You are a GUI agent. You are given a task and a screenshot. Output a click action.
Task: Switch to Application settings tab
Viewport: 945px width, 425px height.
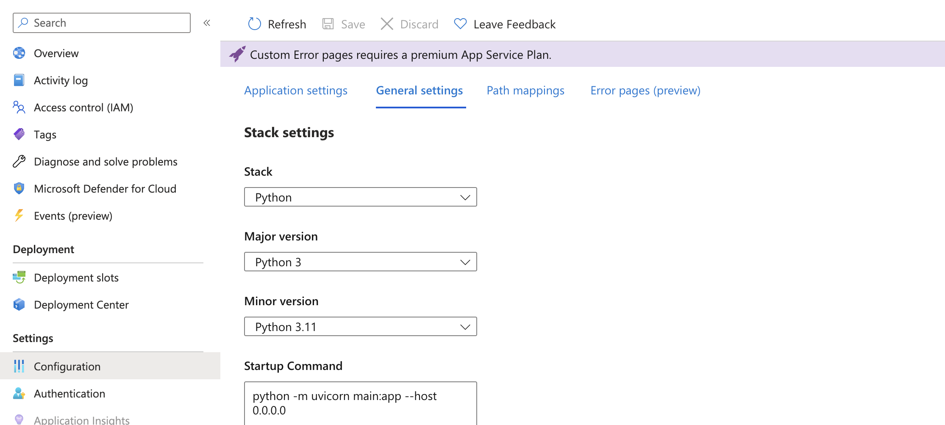pos(296,91)
